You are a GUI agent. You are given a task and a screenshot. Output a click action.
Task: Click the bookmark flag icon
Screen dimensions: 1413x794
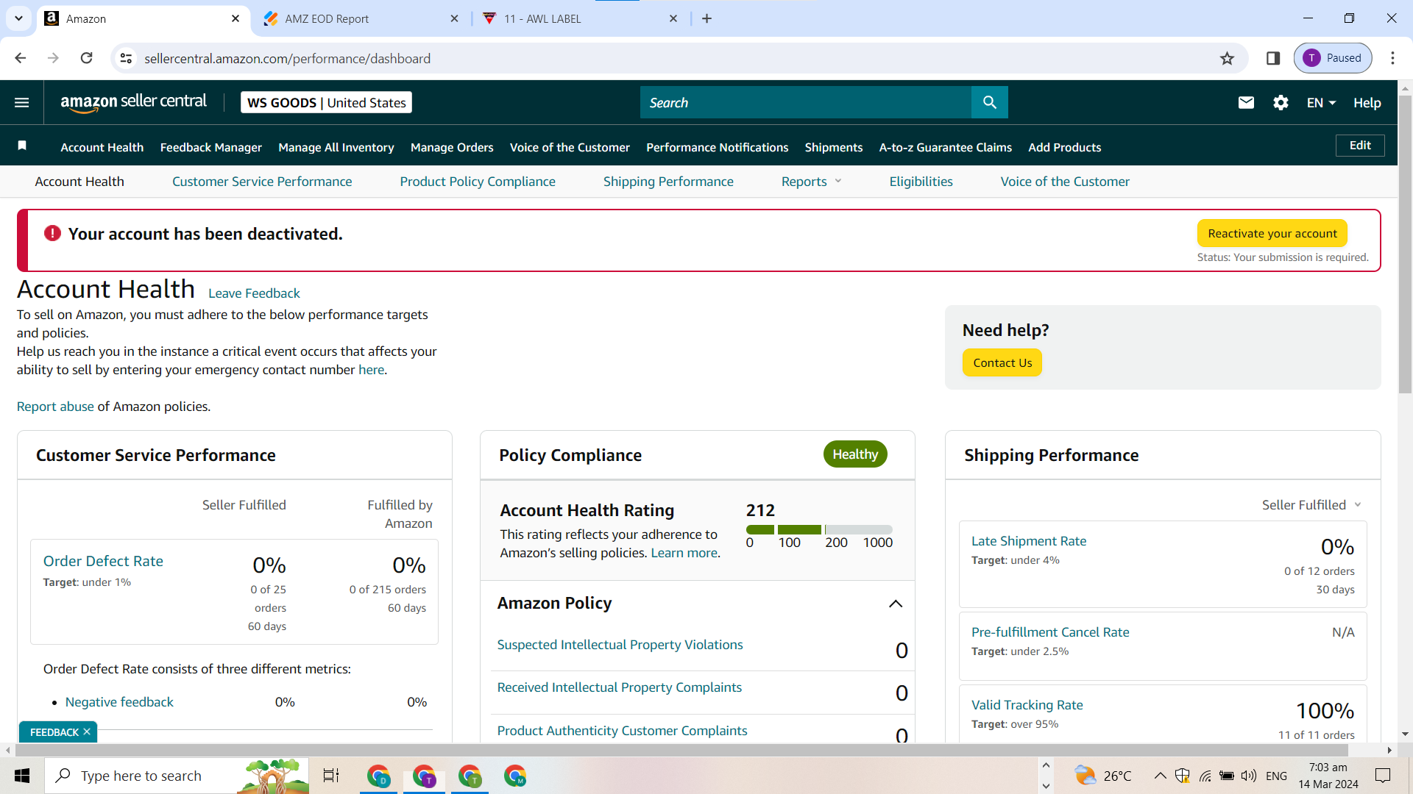pos(22,146)
